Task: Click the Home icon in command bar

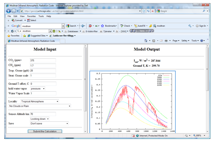Action: 146,41
